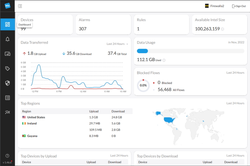Image resolution: width=250 pixels, height=166 pixels.
Task: Open Alarms via the bell icon
Action: tap(7, 39)
